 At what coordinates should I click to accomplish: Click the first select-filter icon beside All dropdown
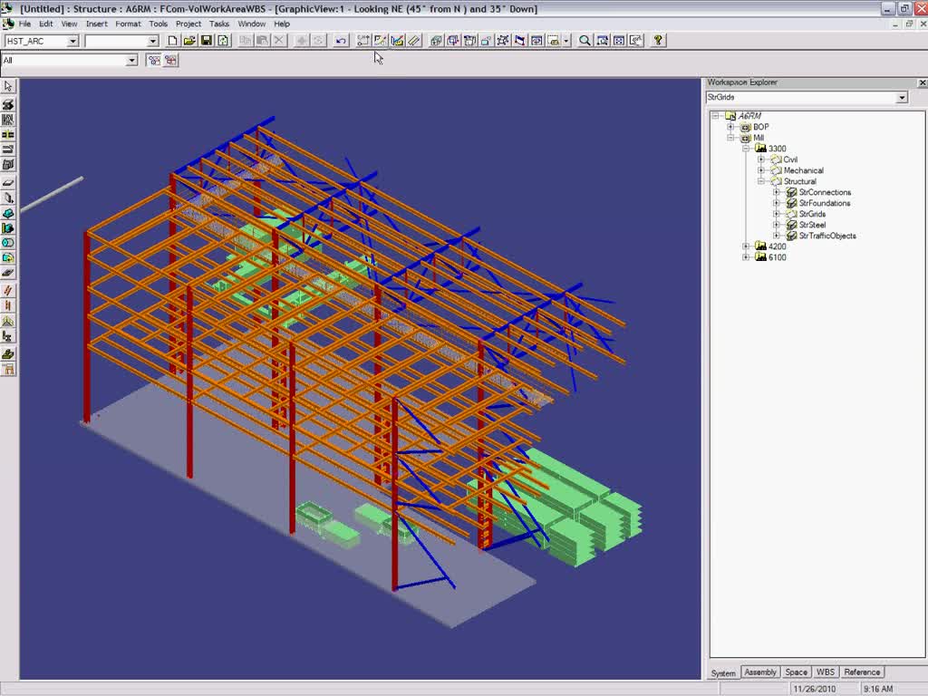(x=154, y=60)
